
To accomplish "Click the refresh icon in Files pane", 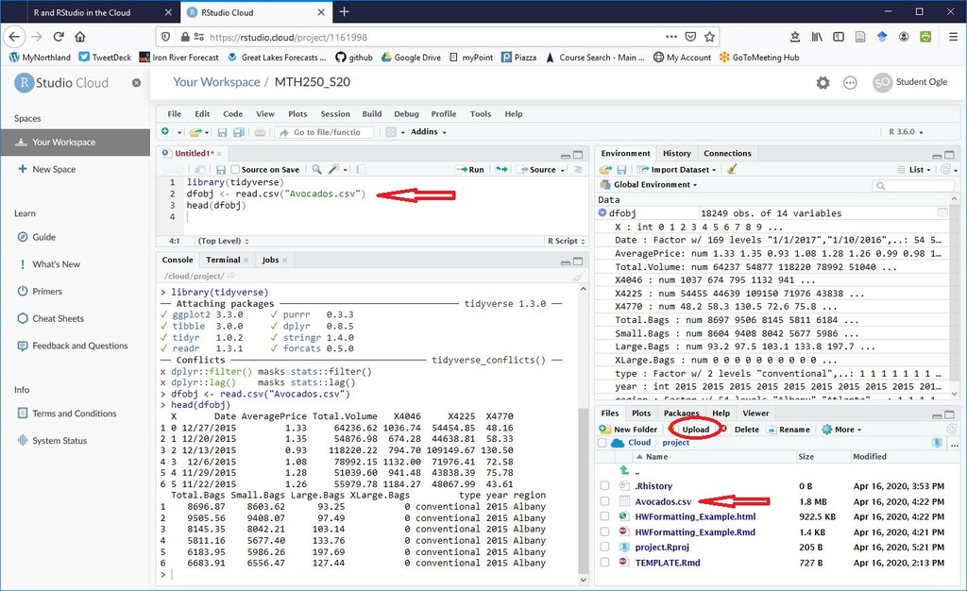I will (951, 429).
